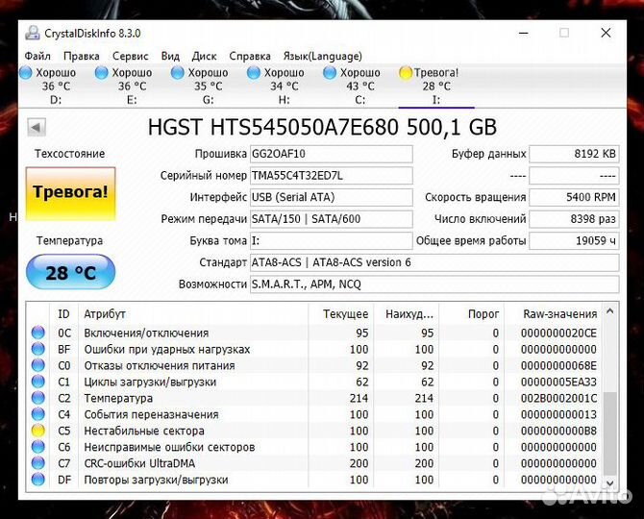The width and height of the screenshot is (644, 519).
Task: Open the Язык(Language) menu
Action: [x=322, y=56]
